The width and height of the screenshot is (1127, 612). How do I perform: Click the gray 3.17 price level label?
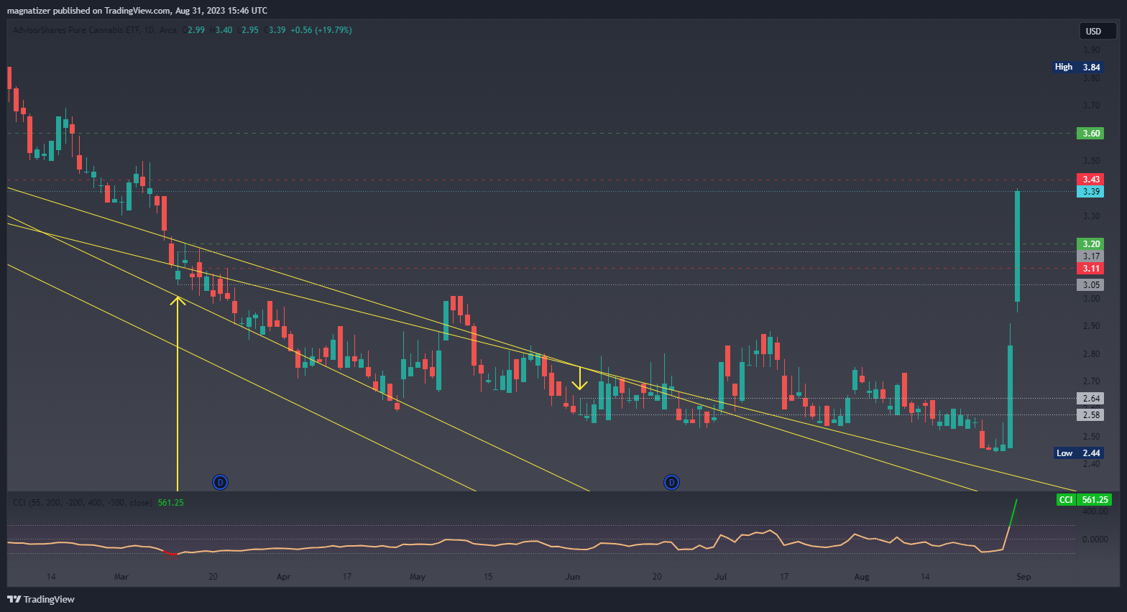(x=1091, y=256)
